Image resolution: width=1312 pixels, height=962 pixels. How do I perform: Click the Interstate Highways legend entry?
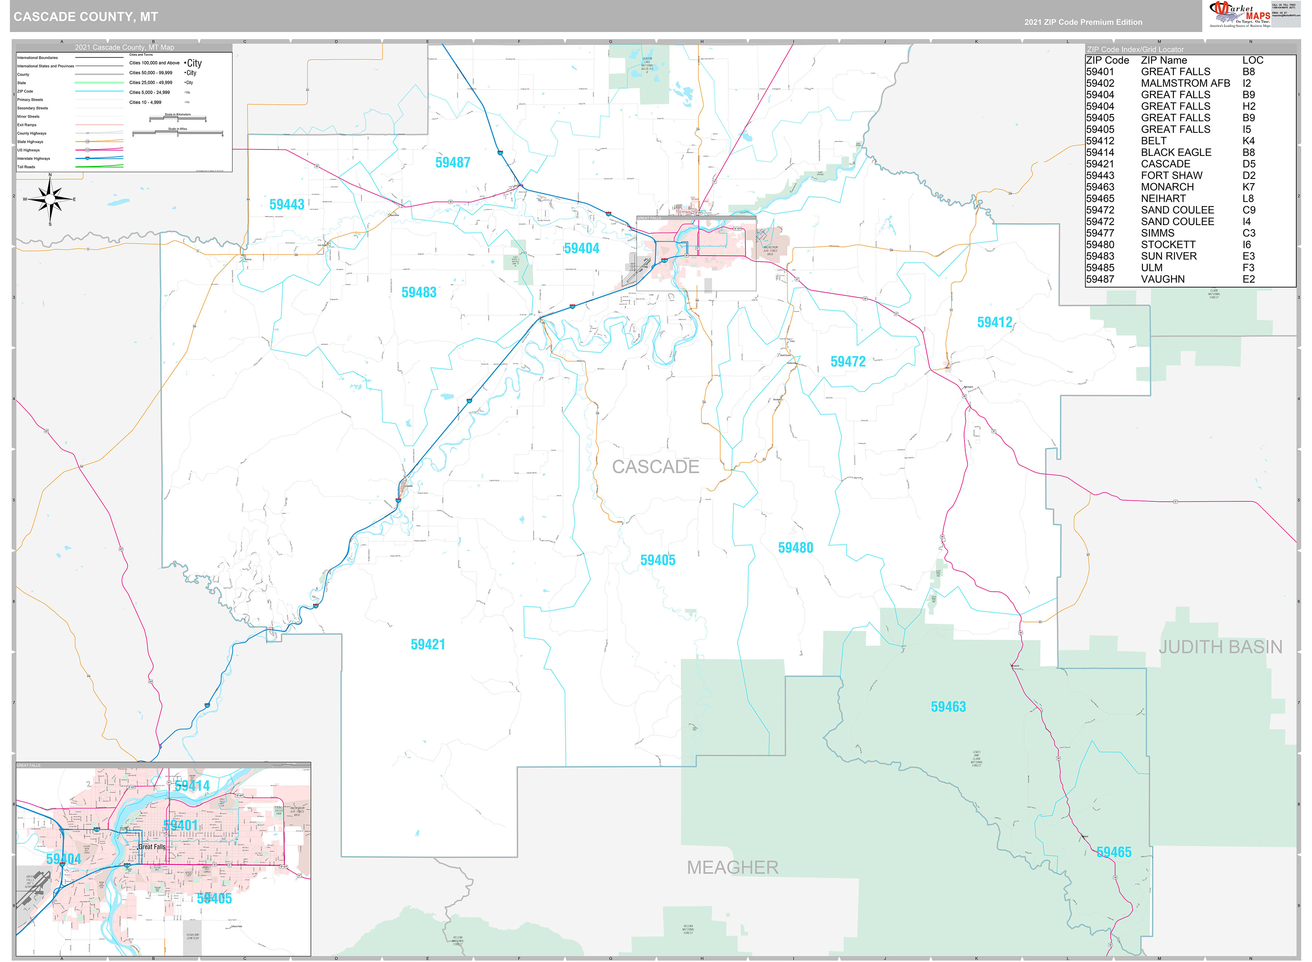[x=70, y=158]
